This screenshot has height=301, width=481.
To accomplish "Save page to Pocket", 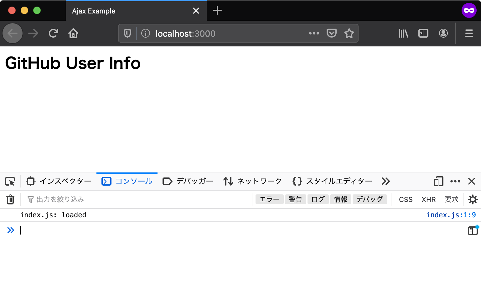I will tap(332, 33).
